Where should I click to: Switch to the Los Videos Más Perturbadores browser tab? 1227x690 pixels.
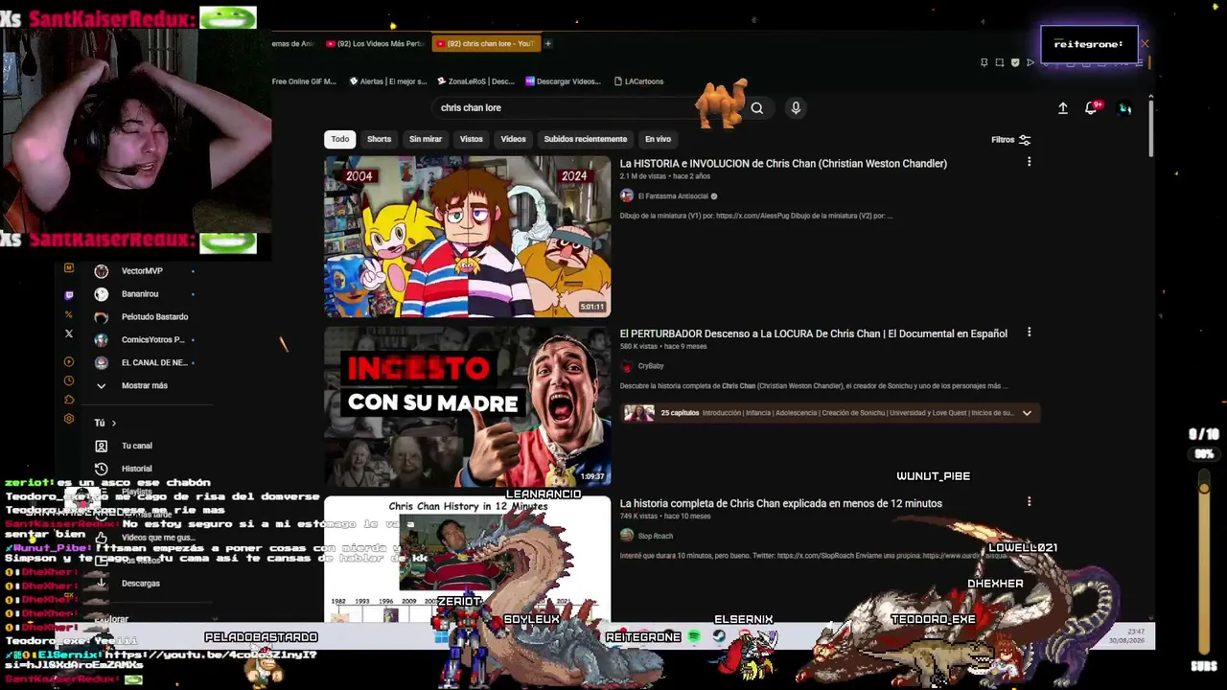coord(376,43)
